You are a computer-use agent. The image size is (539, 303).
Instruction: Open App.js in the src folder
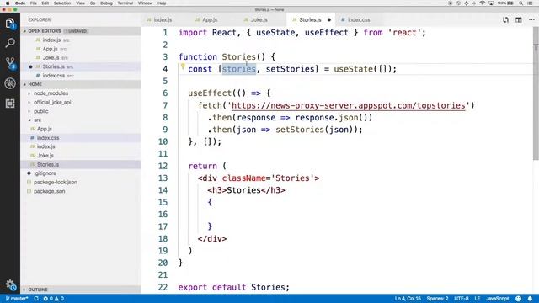click(81, 129)
